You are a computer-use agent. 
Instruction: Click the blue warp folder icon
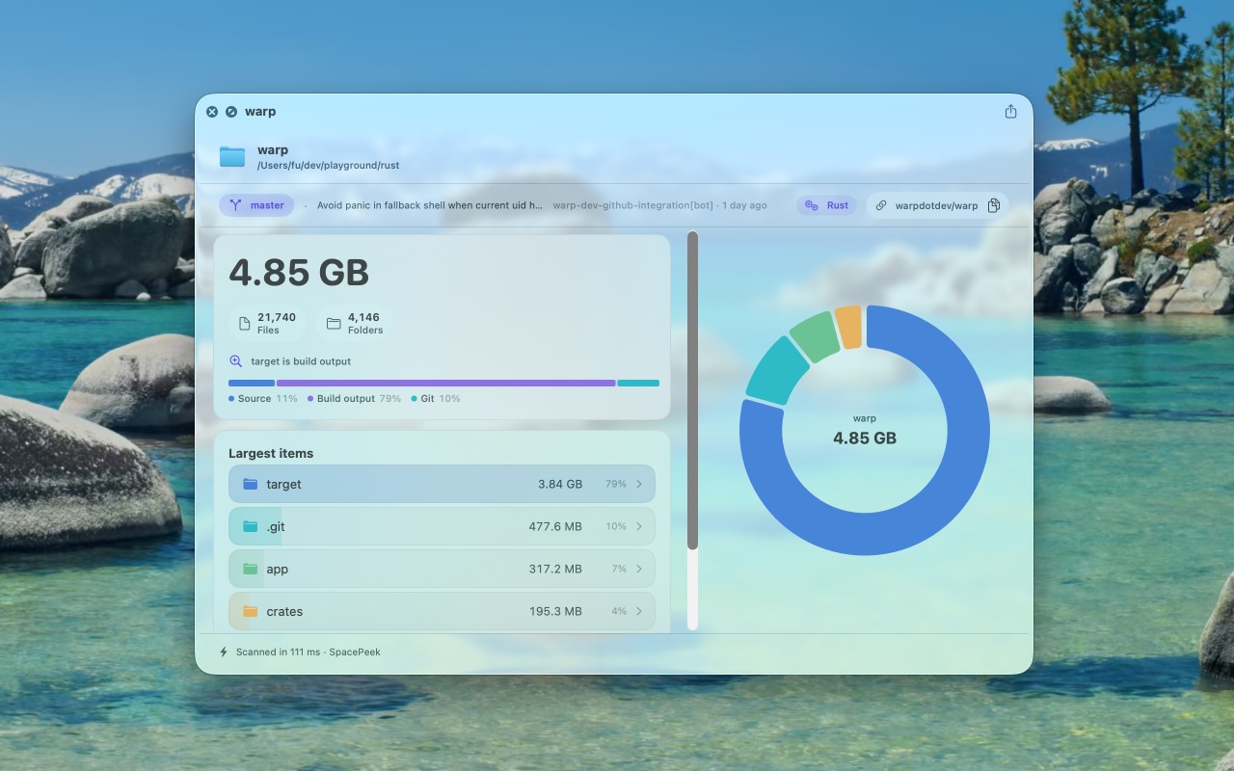pos(232,157)
